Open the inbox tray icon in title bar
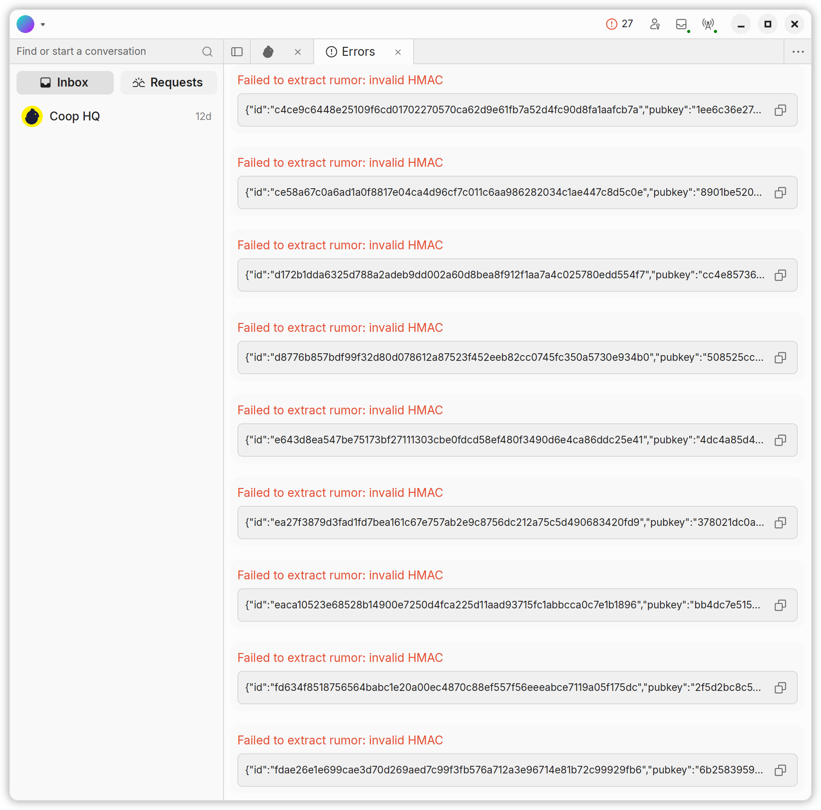 click(x=681, y=24)
